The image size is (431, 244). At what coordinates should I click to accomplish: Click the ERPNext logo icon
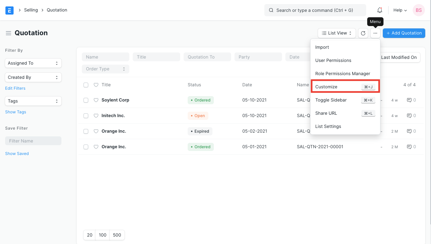tap(9, 10)
